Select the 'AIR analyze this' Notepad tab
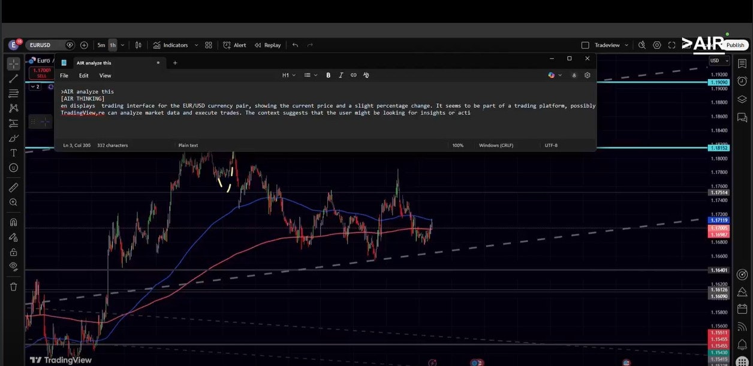Viewport: 753px width, 366px height. [x=94, y=62]
